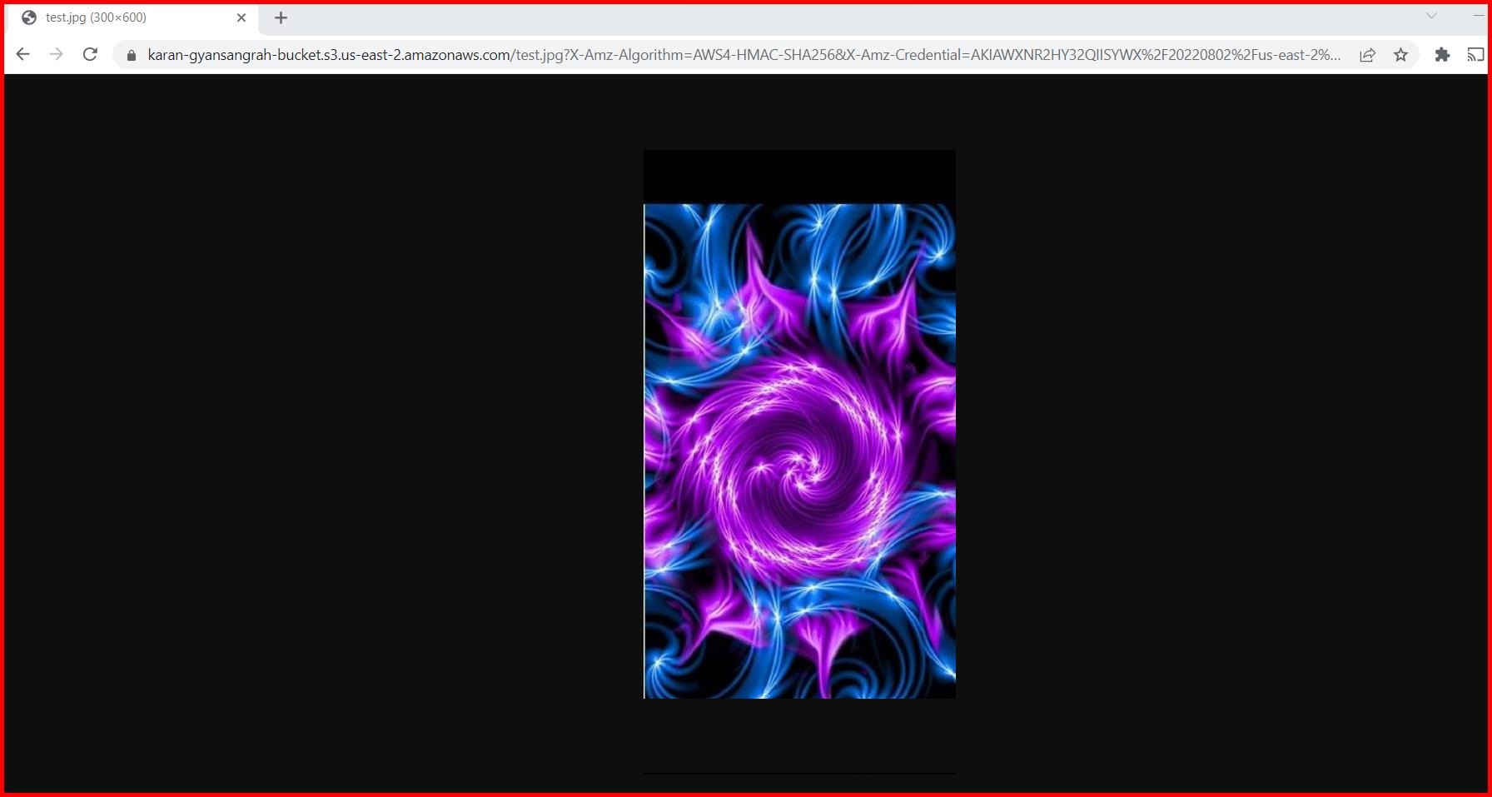
Task: Click the globe favicon on the tab
Action: click(x=29, y=17)
